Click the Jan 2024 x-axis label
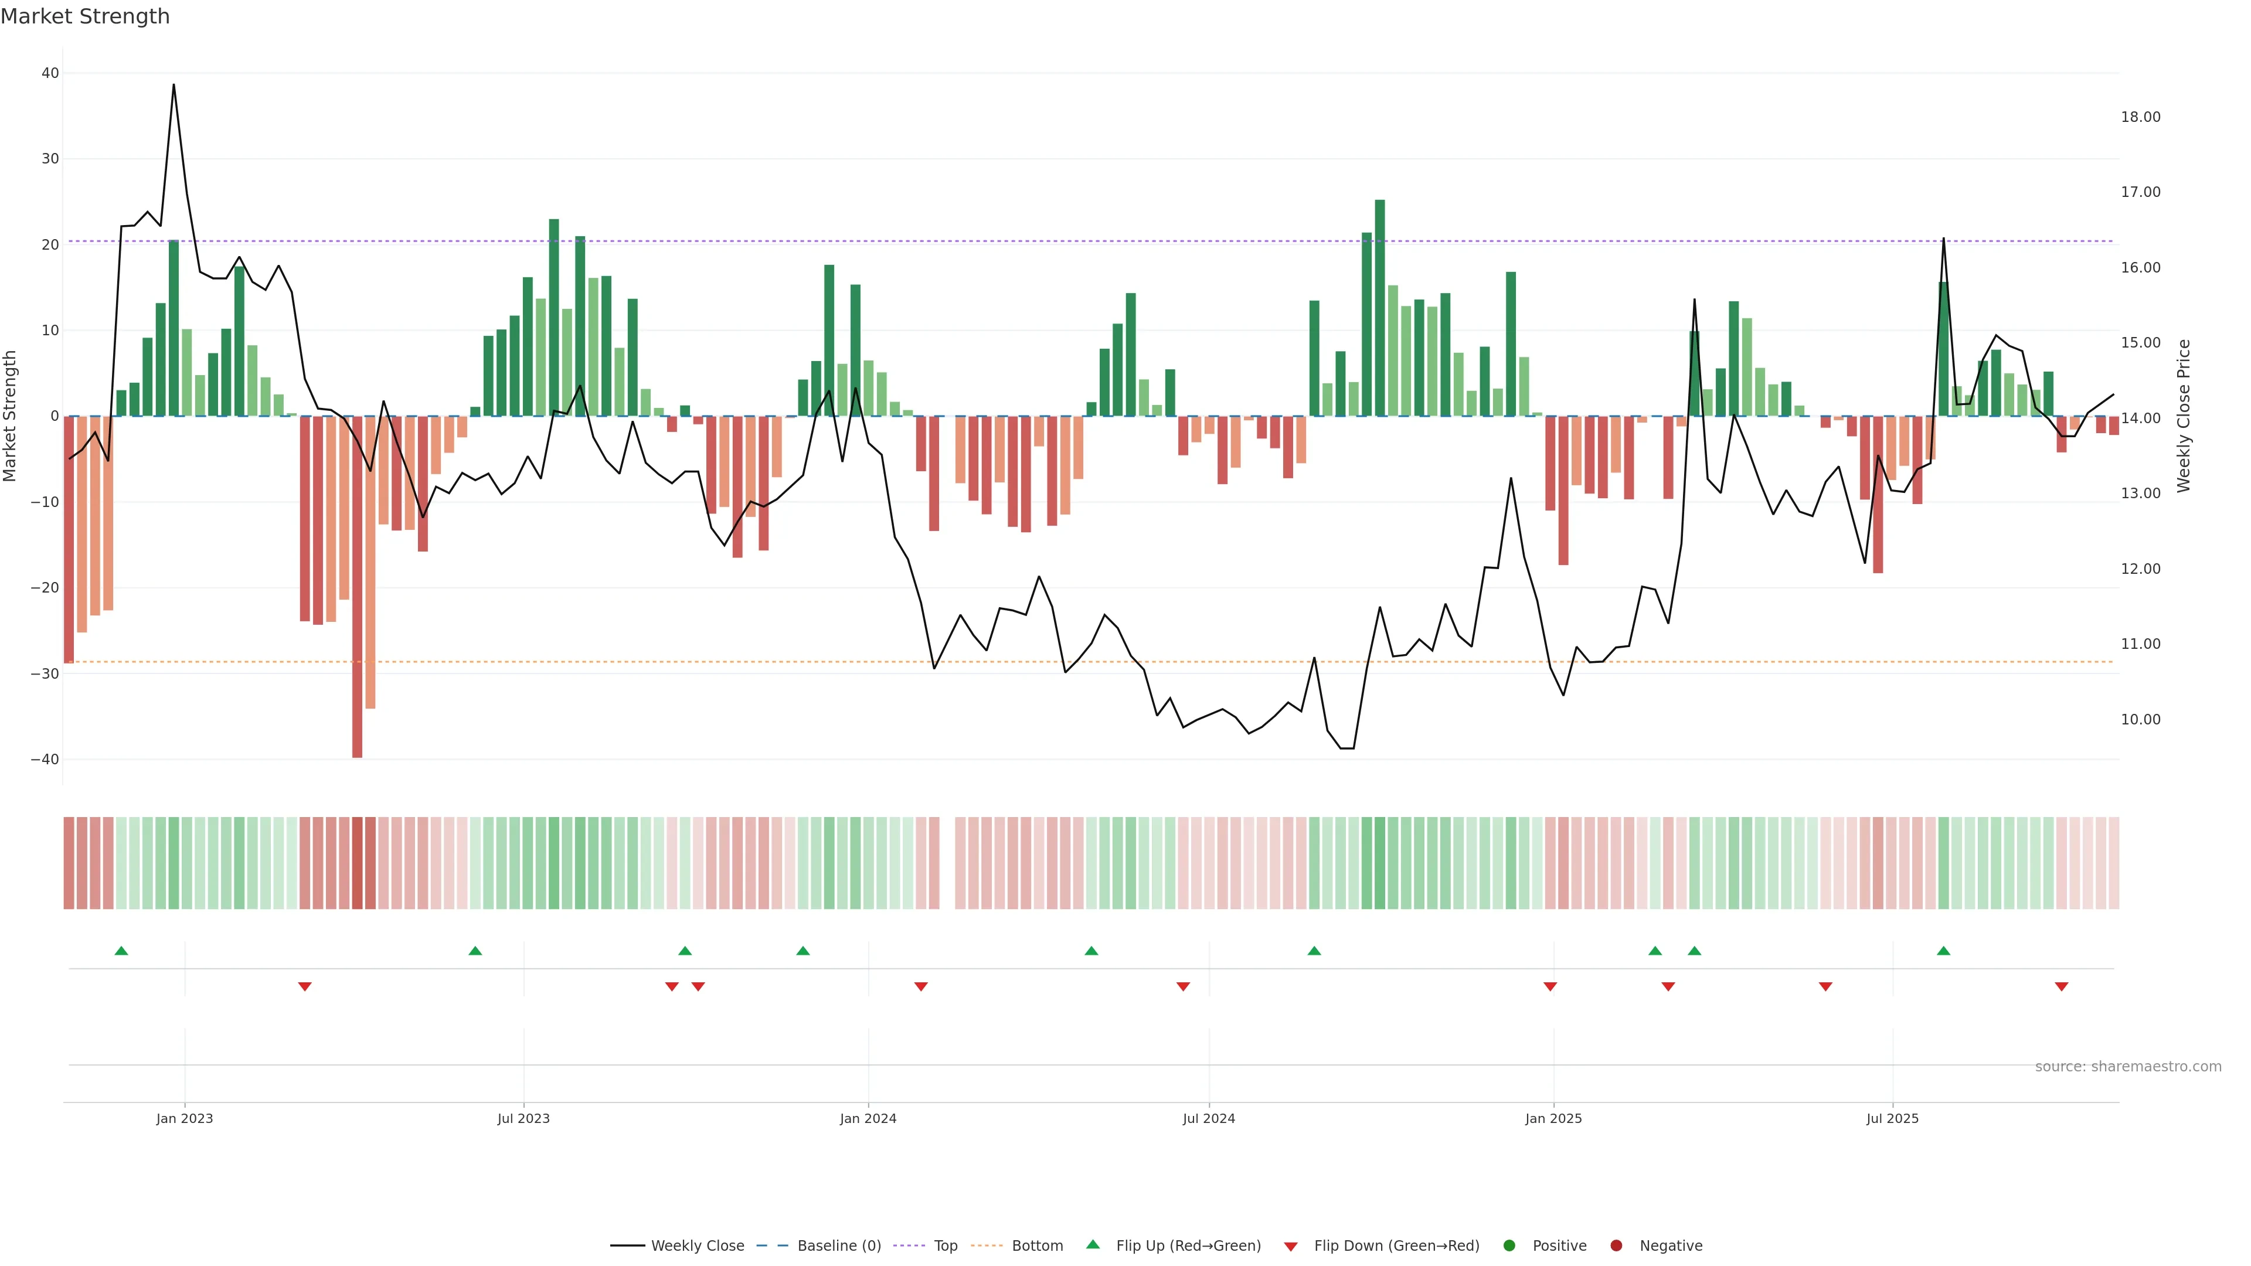Image resolution: width=2251 pixels, height=1266 pixels. (x=868, y=1118)
